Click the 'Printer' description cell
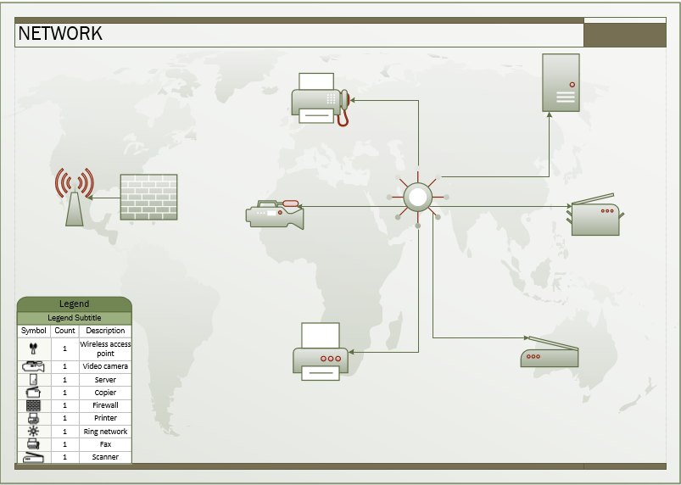 click(105, 418)
